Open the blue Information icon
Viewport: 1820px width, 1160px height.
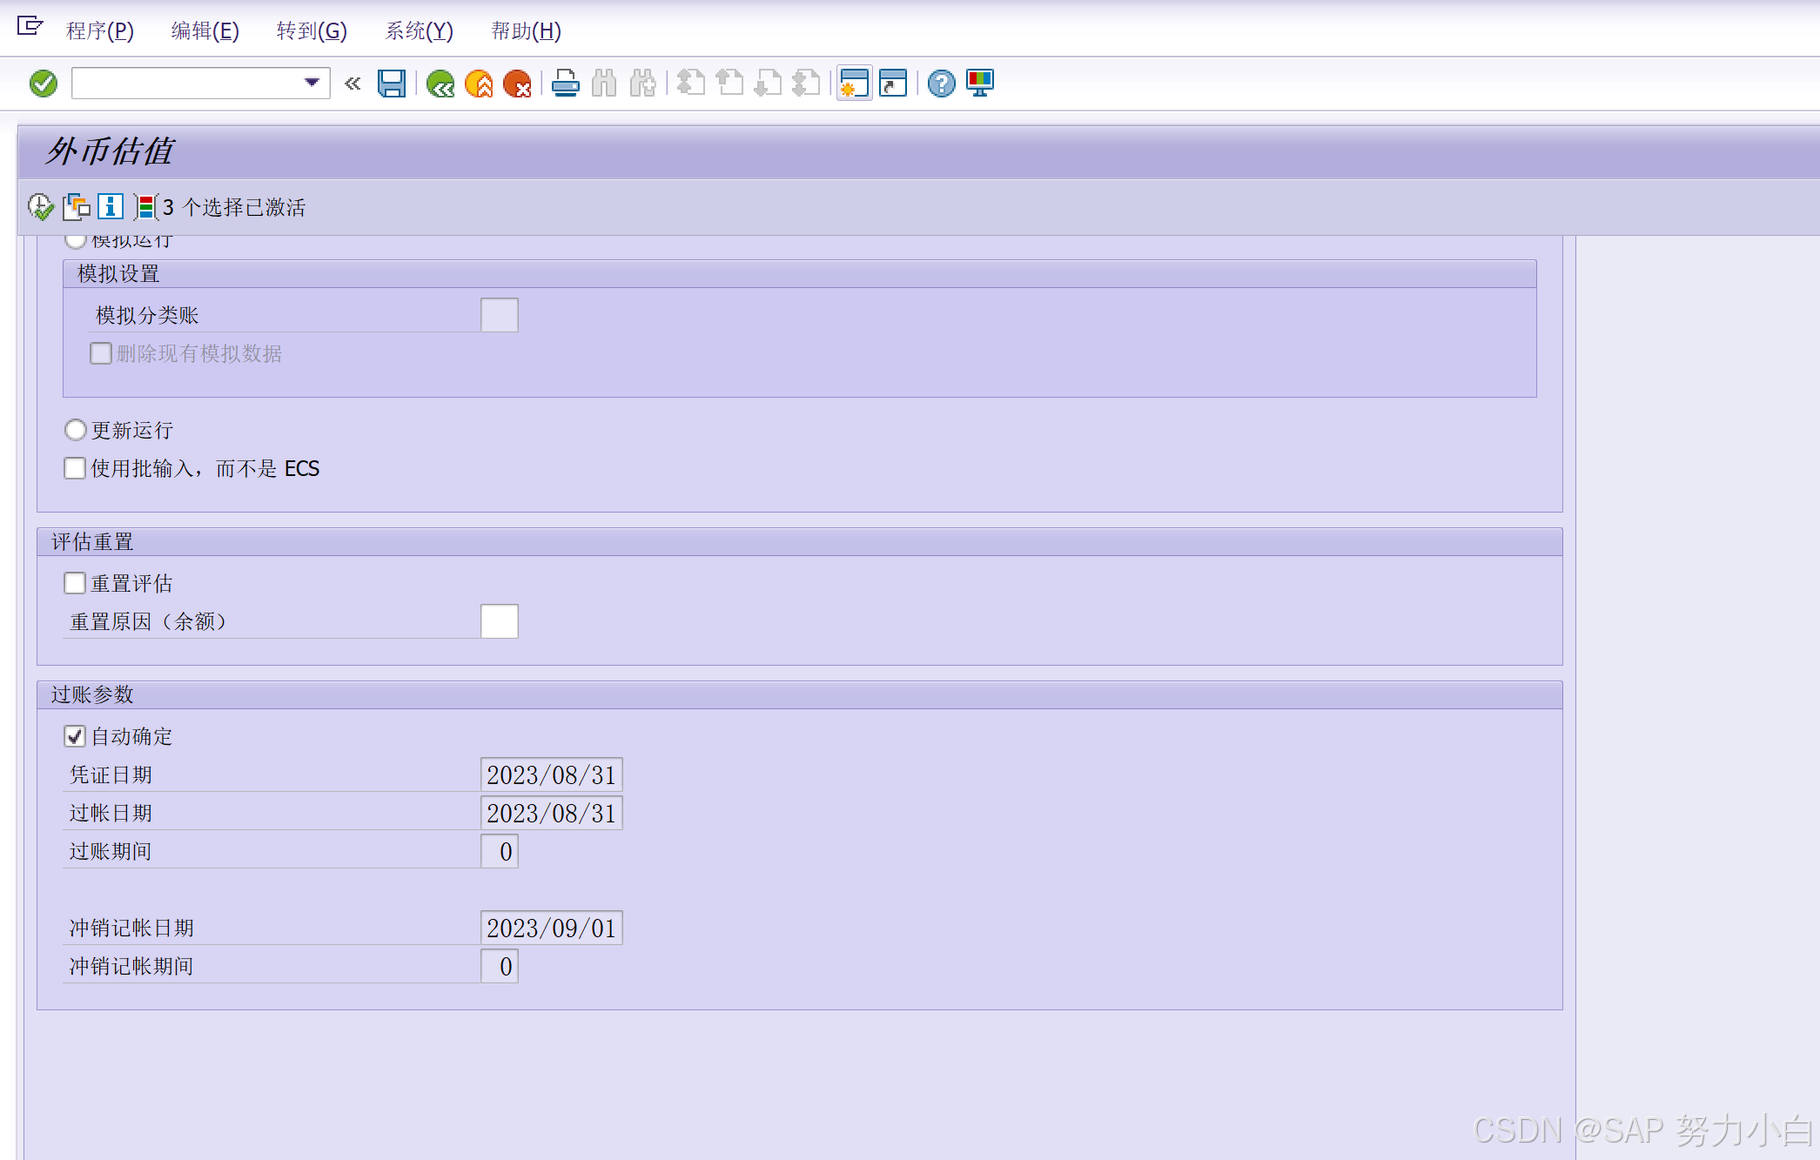111,207
